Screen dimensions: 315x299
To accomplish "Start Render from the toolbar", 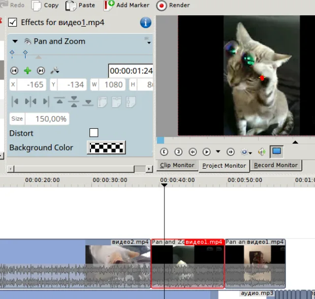I will click(173, 5).
